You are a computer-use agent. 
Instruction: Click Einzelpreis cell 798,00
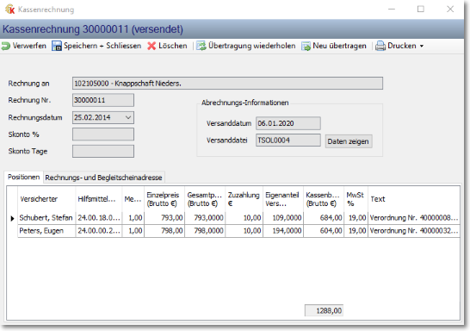pyautogui.click(x=164, y=231)
